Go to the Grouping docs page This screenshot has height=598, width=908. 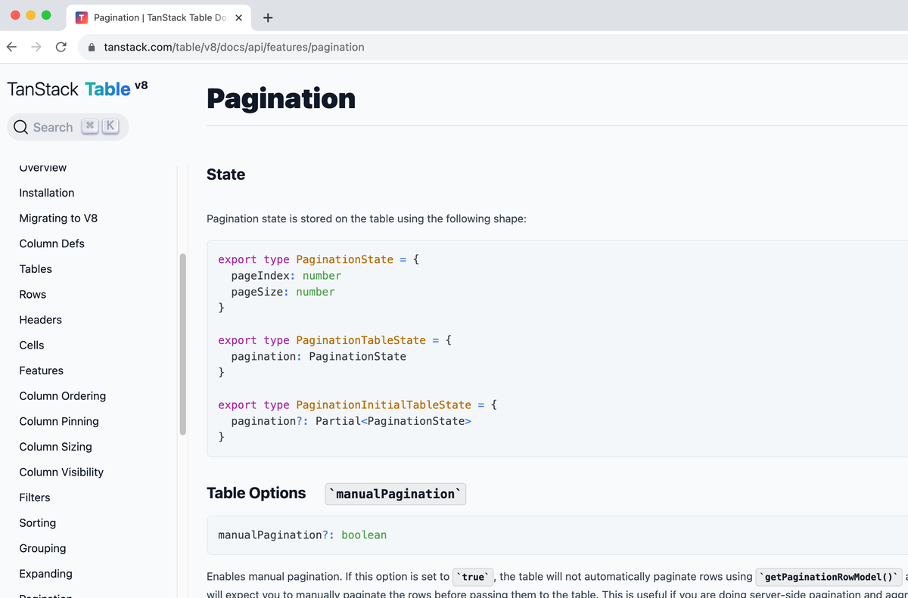coord(42,548)
